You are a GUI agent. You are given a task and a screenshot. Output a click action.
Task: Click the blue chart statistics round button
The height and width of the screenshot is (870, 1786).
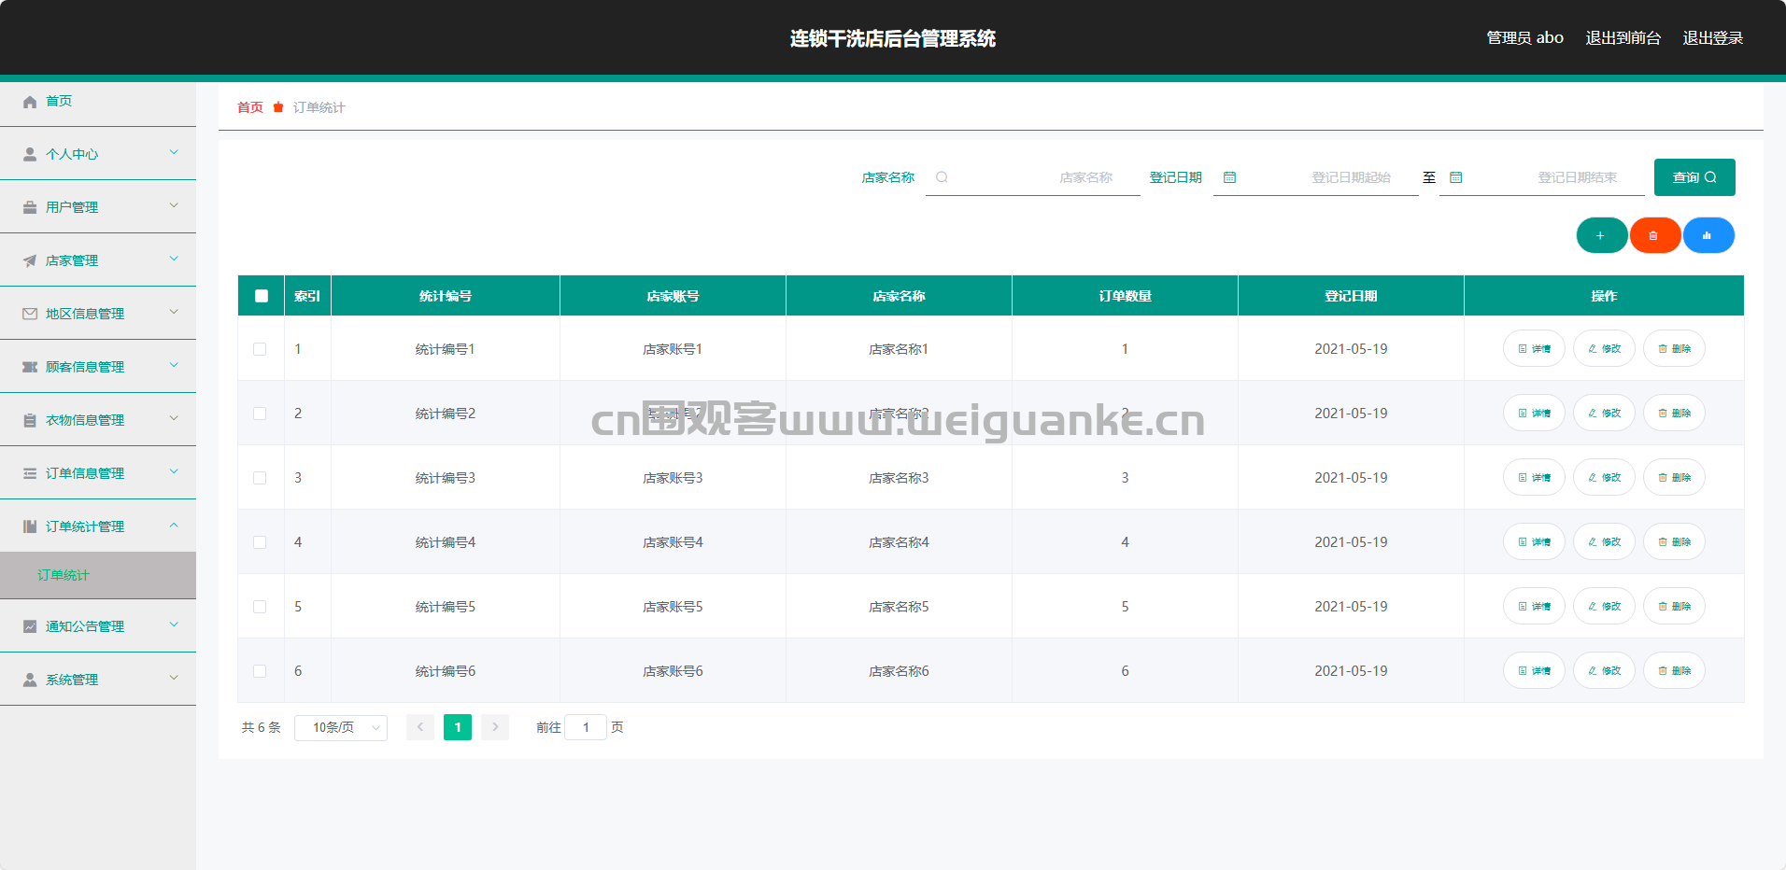point(1708,235)
